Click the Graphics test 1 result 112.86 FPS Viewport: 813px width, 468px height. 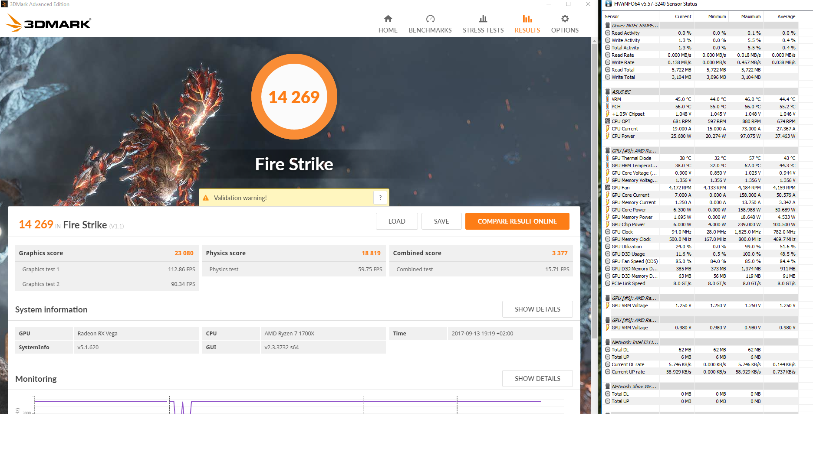[x=181, y=269]
